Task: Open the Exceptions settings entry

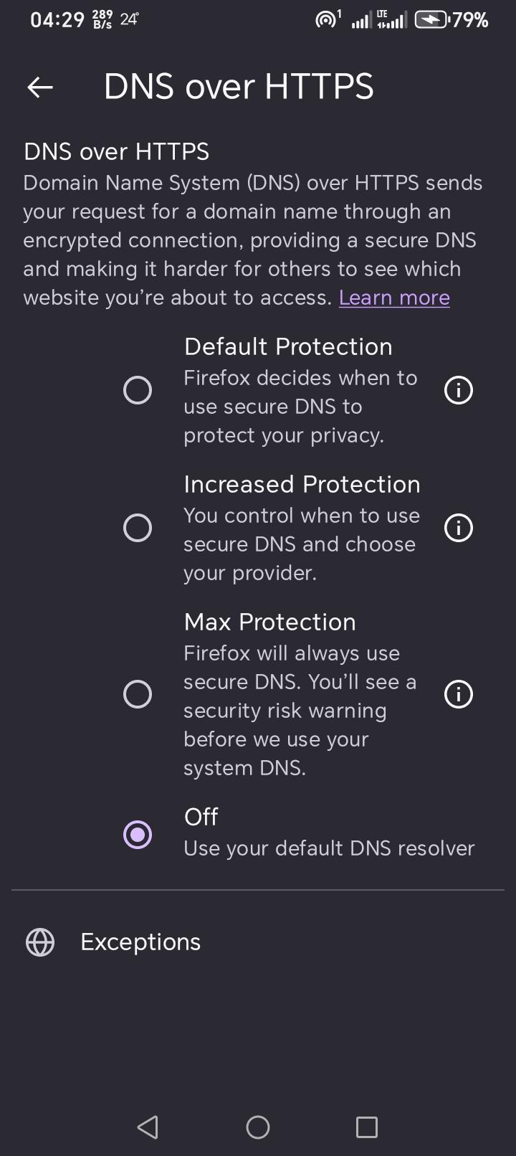Action: coord(140,942)
